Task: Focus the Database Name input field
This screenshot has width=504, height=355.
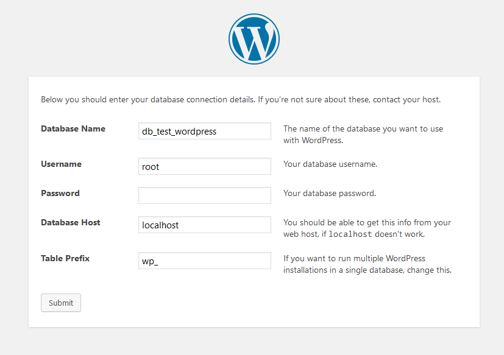Action: [x=205, y=131]
